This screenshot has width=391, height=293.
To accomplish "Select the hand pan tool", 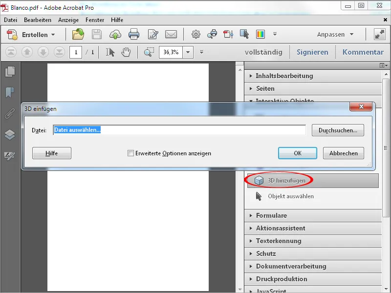I will point(126,52).
